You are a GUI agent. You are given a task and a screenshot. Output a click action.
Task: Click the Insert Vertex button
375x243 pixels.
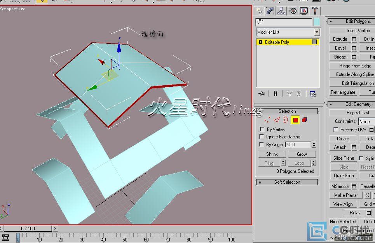coord(352,31)
